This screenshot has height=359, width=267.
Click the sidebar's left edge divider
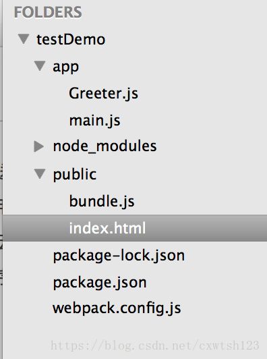click(2, 179)
